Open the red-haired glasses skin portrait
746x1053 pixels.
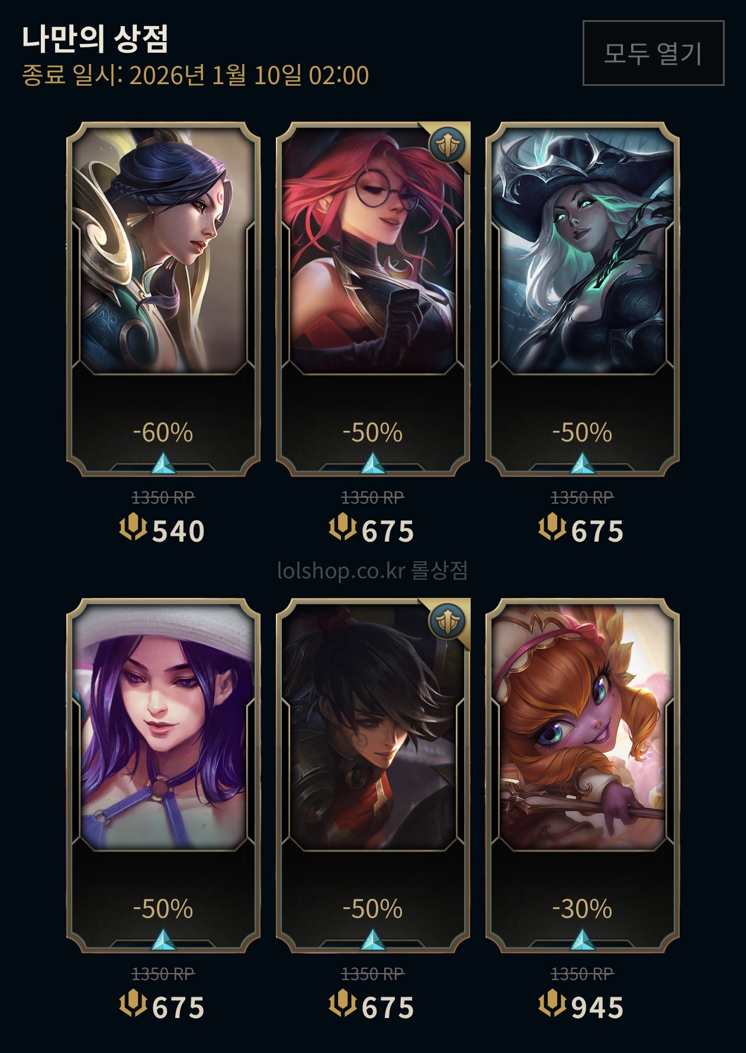373,251
